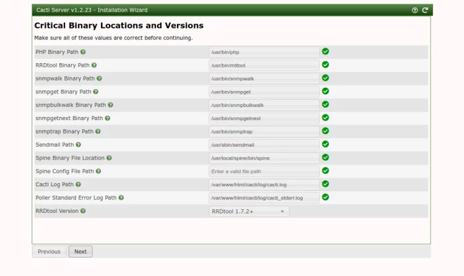Image resolution: width=464 pixels, height=276 pixels.
Task: Click the snmptrap Binary Path input
Action: (x=264, y=132)
